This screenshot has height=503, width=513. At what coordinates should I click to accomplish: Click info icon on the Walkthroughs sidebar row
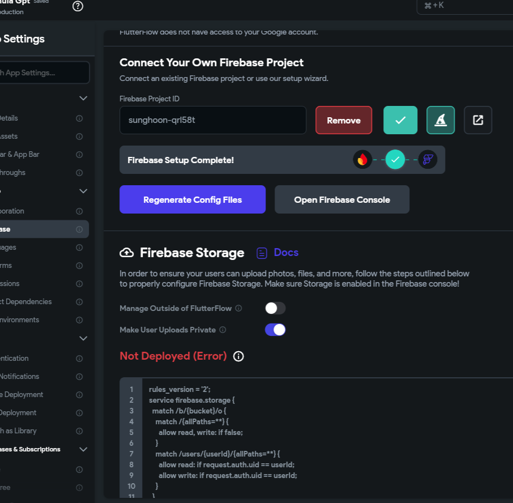[x=79, y=173]
